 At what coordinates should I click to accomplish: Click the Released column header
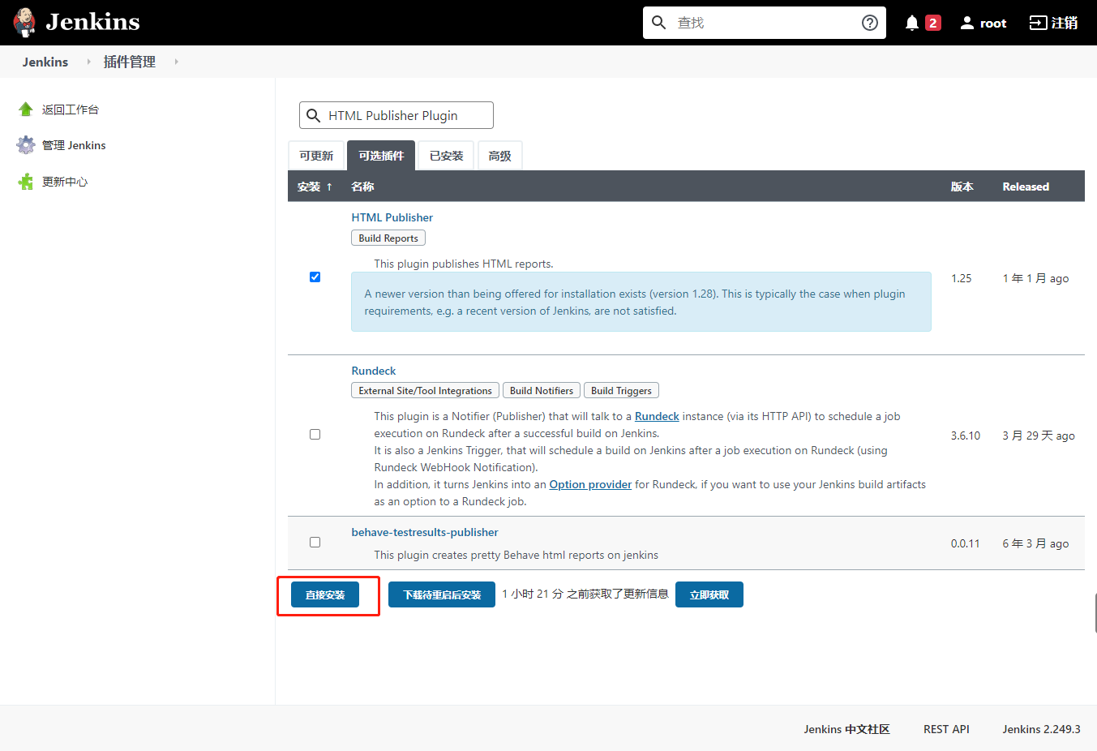point(1026,187)
